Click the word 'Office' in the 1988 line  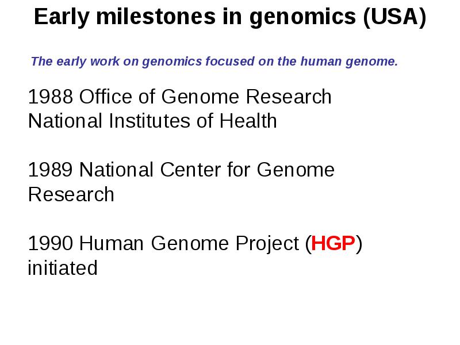pyautogui.click(x=106, y=97)
